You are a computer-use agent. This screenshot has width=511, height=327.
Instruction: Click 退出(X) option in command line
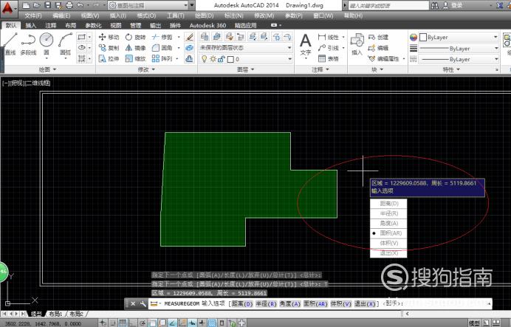pos(365,303)
